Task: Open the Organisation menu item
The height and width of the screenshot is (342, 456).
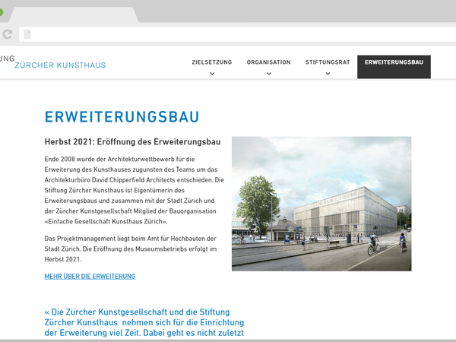Action: pyautogui.click(x=268, y=62)
